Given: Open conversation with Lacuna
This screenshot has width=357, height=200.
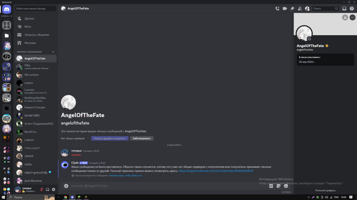Looking at the screenshot, I should click(35, 91).
